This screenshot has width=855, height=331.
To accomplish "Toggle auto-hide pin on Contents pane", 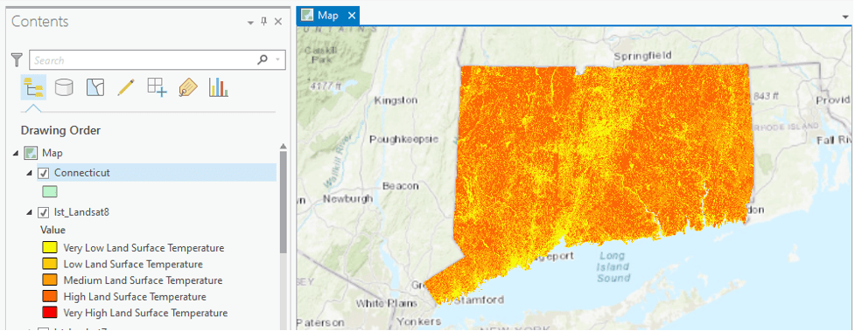I will point(264,22).
